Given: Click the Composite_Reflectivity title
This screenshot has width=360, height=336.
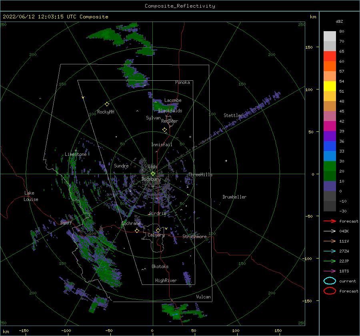Looking at the screenshot, I should 180,6.
